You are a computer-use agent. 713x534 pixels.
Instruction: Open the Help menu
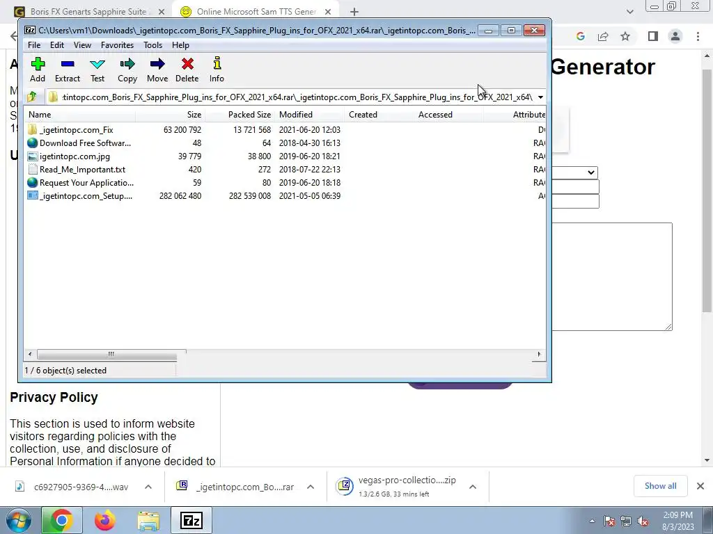[180, 45]
